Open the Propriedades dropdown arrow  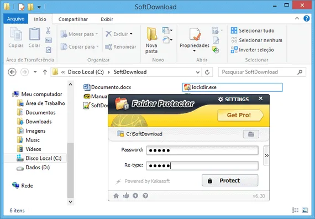point(195,51)
